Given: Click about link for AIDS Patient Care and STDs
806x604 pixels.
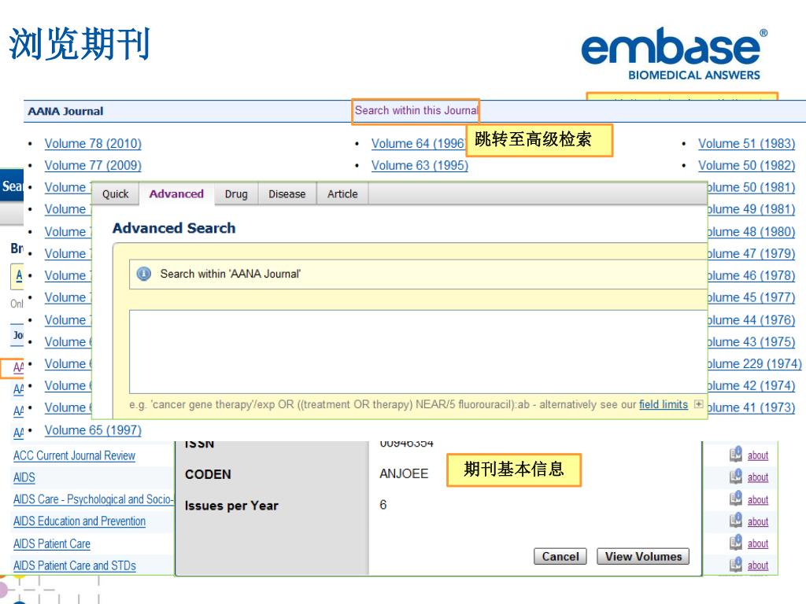Looking at the screenshot, I should click(x=758, y=565).
